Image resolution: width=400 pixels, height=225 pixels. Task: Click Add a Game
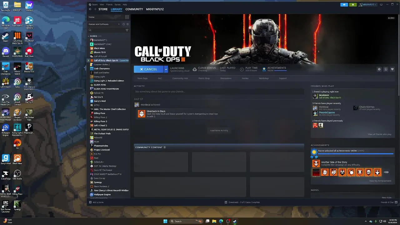tap(96, 202)
